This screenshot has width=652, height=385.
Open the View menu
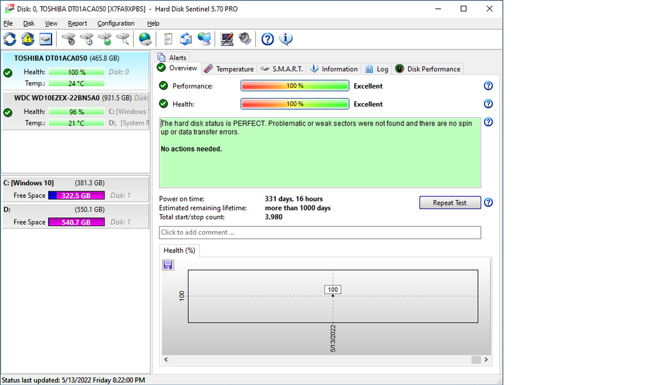51,24
